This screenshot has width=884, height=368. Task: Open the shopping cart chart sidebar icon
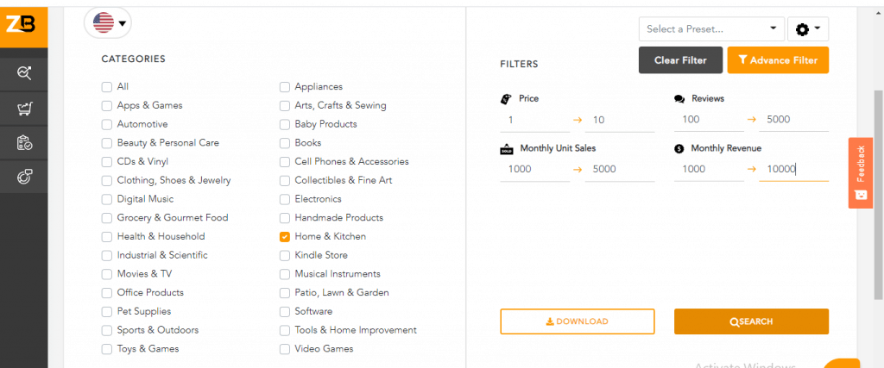pos(24,109)
